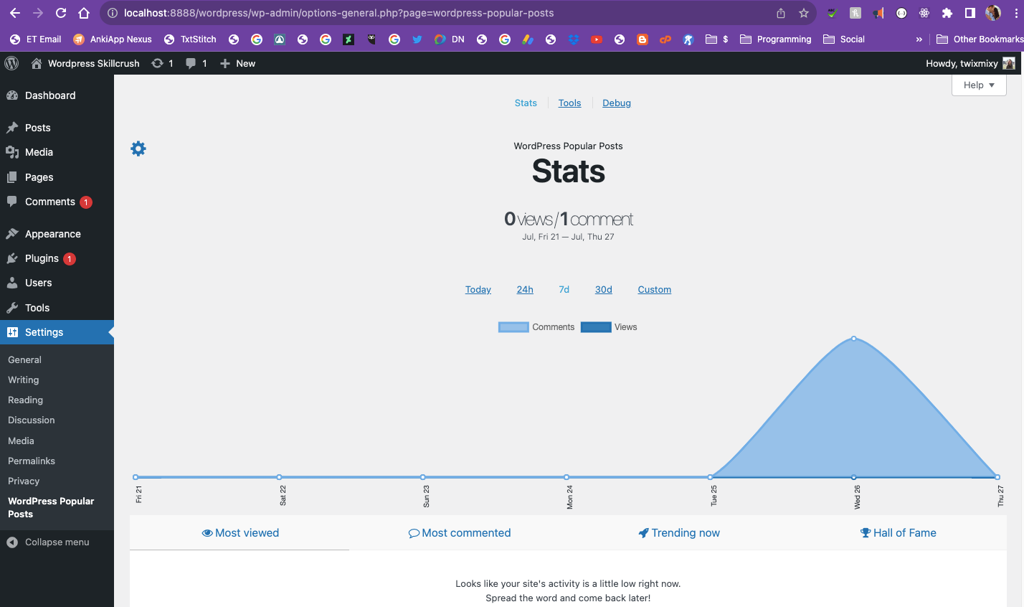Open the browser Extensions puzzle icon
Image resolution: width=1024 pixels, height=607 pixels.
click(947, 13)
